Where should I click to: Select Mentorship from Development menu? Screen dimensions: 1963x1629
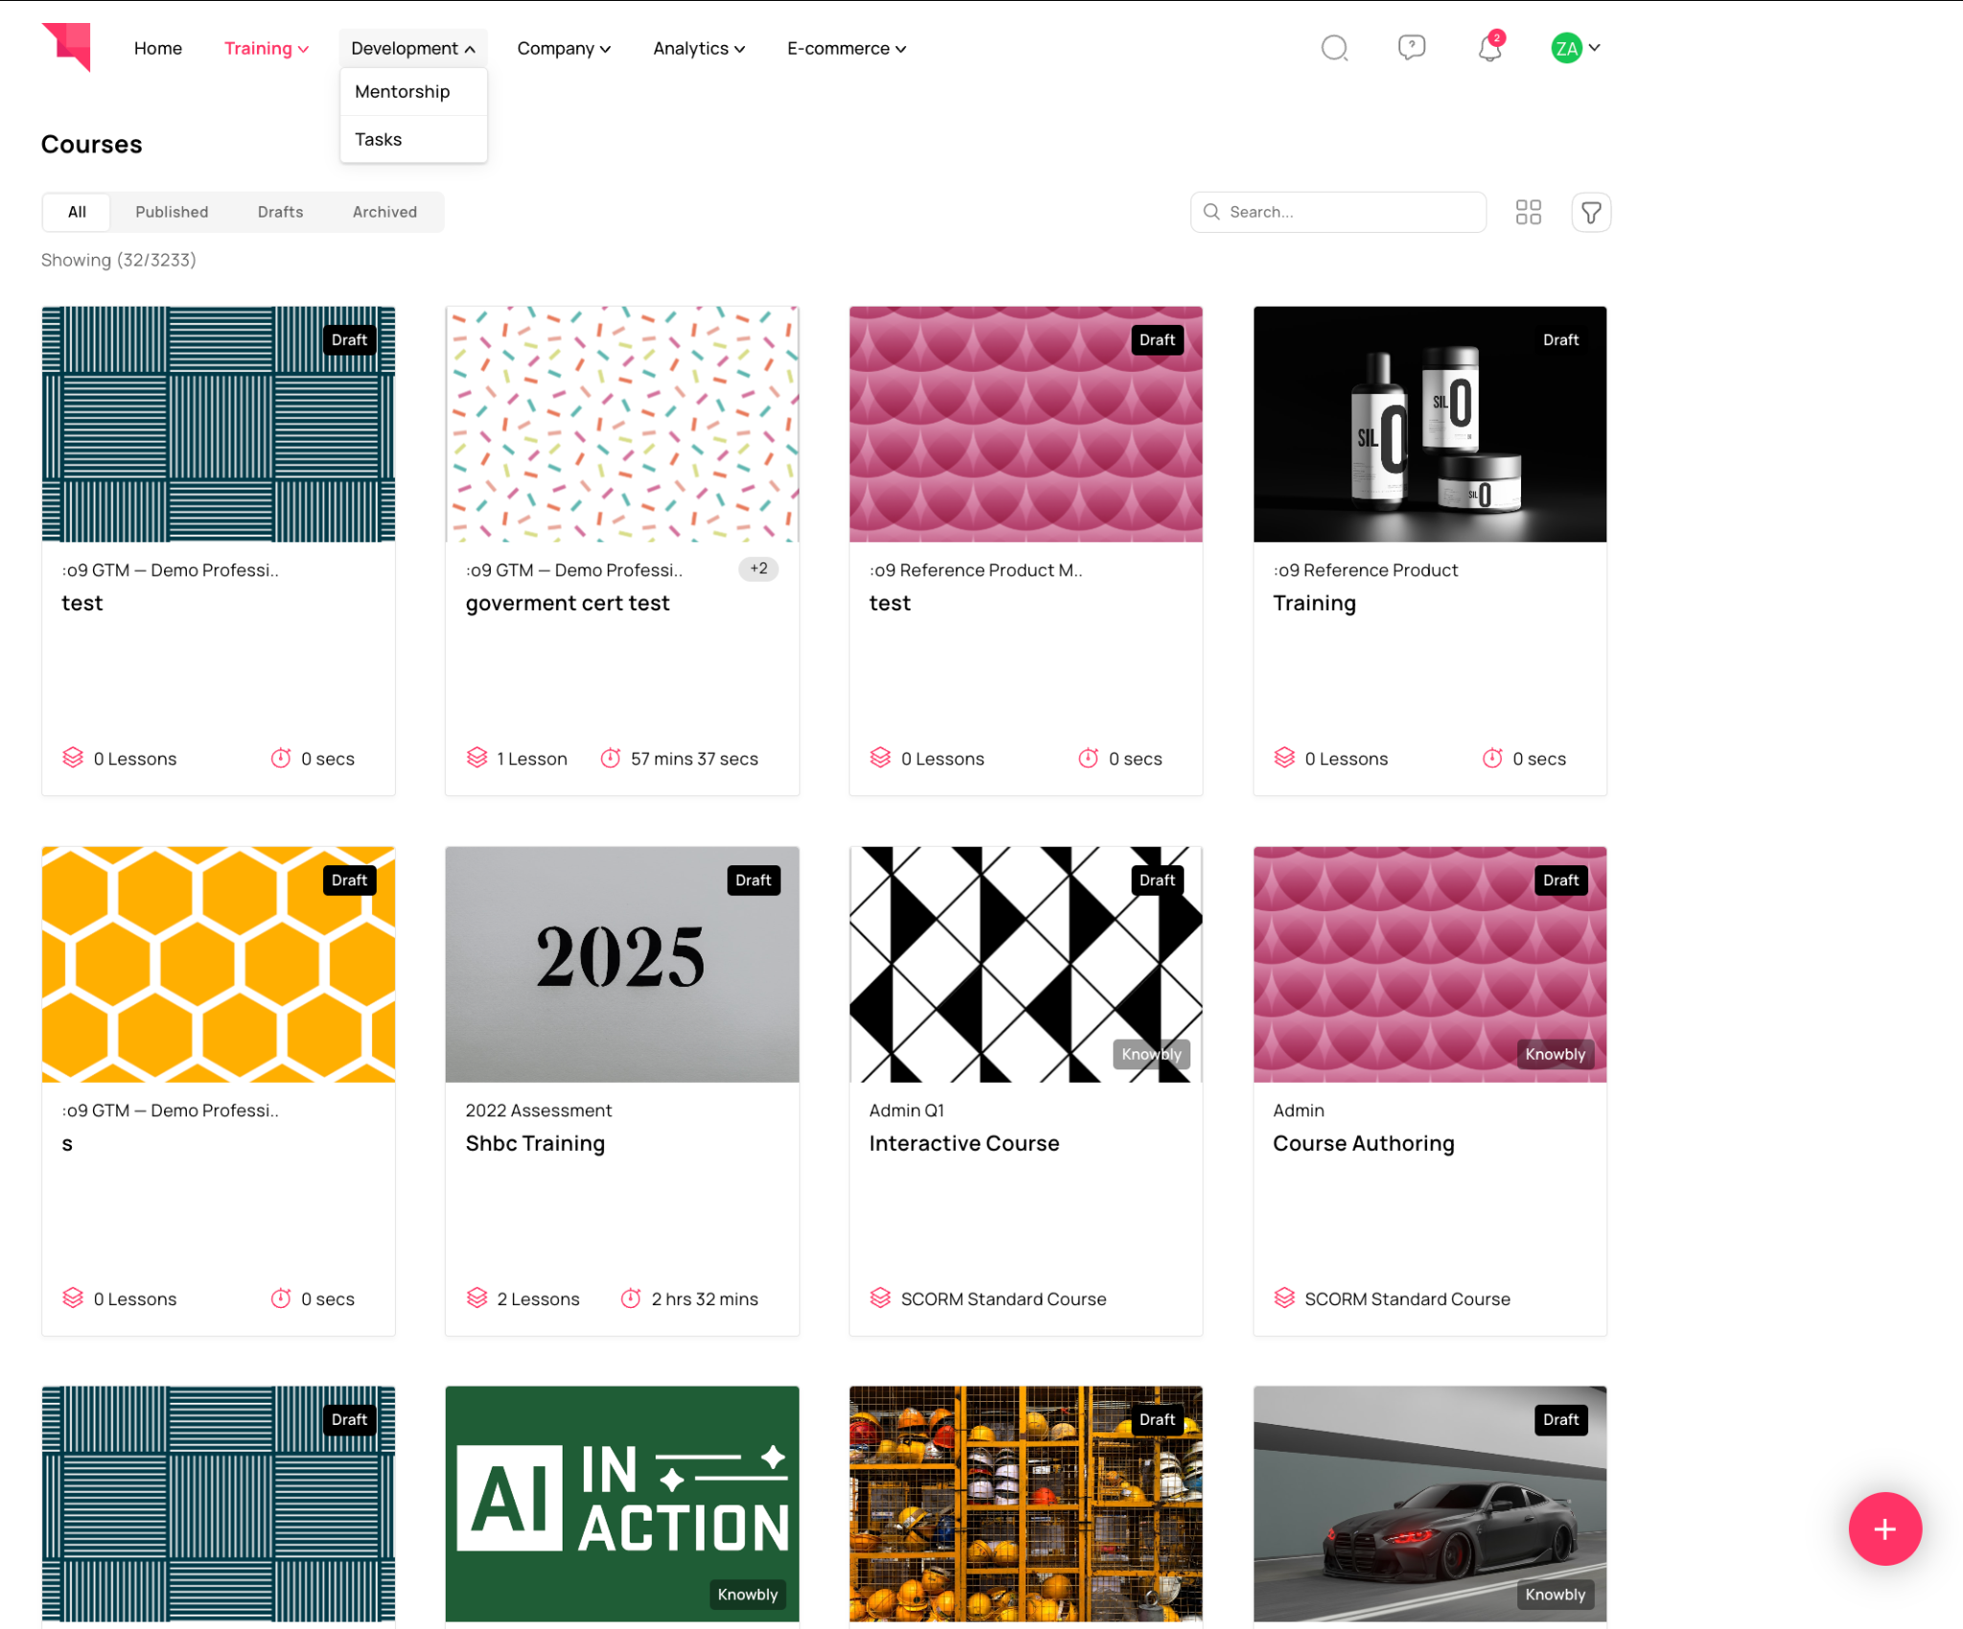402,92
